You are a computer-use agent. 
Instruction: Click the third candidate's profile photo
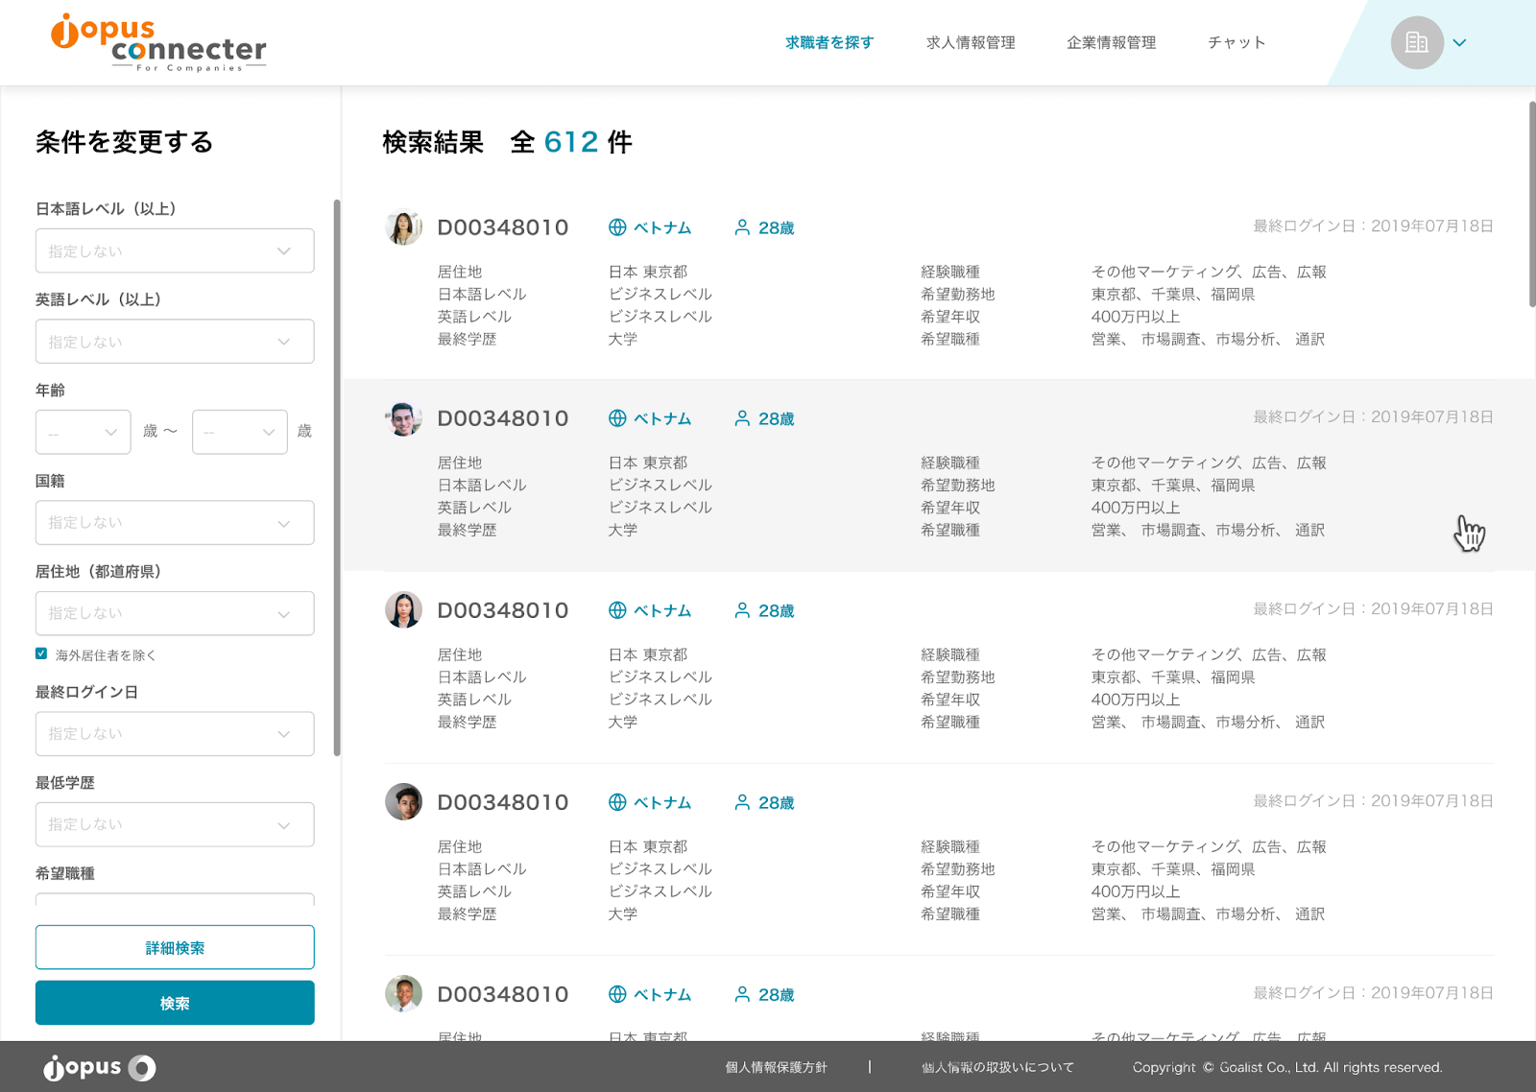coord(403,610)
